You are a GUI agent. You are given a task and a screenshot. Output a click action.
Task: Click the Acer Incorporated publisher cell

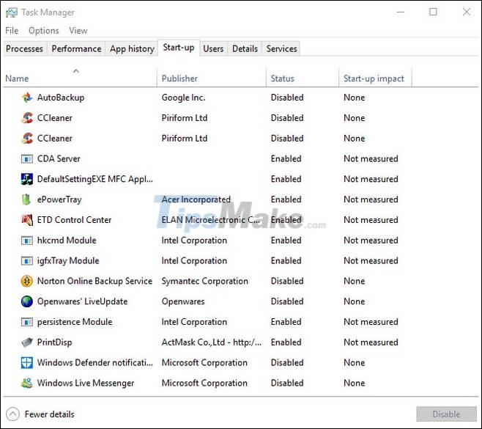tap(196, 199)
